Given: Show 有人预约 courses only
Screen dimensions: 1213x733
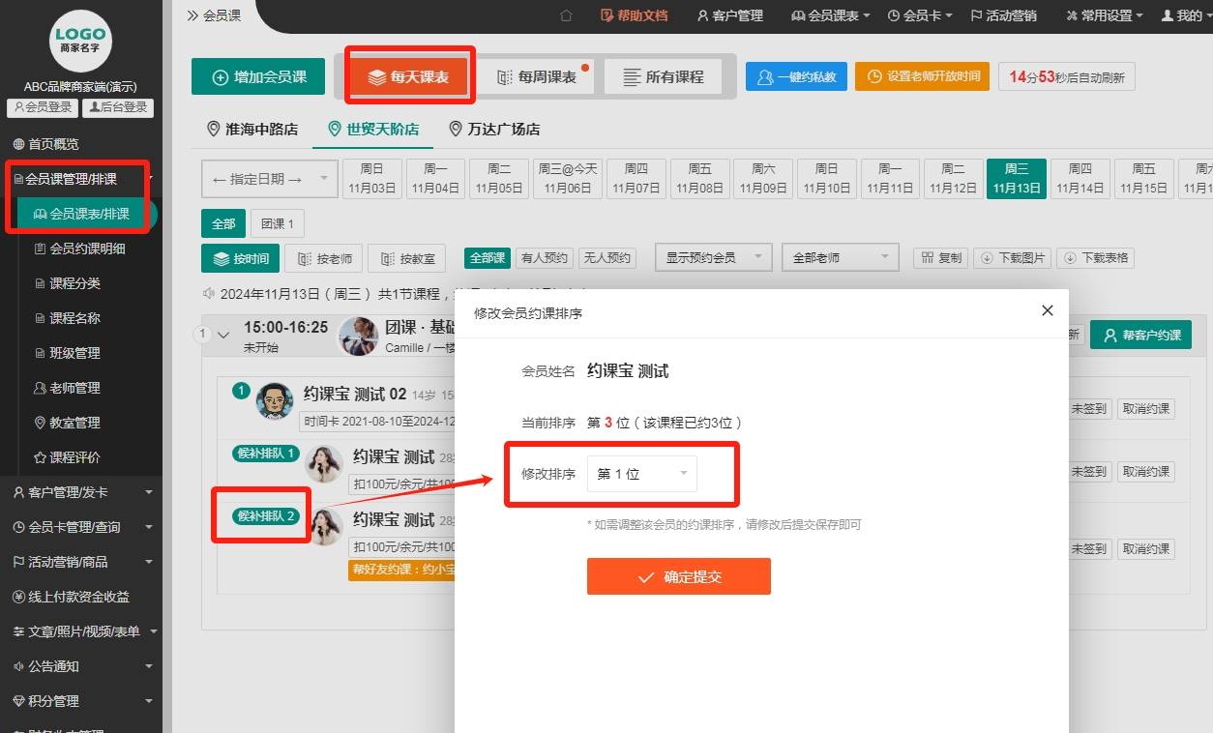Looking at the screenshot, I should click(x=545, y=257).
